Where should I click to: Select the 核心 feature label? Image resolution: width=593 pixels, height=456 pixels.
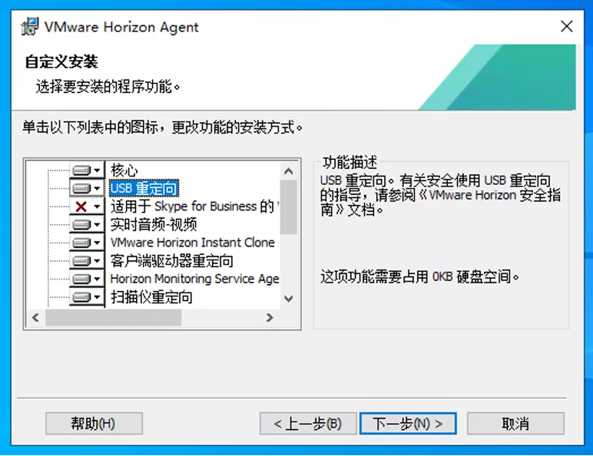pyautogui.click(x=124, y=170)
